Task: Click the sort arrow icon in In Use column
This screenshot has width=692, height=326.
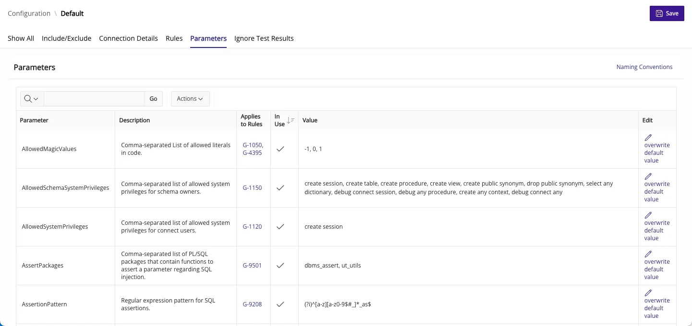Action: point(290,120)
